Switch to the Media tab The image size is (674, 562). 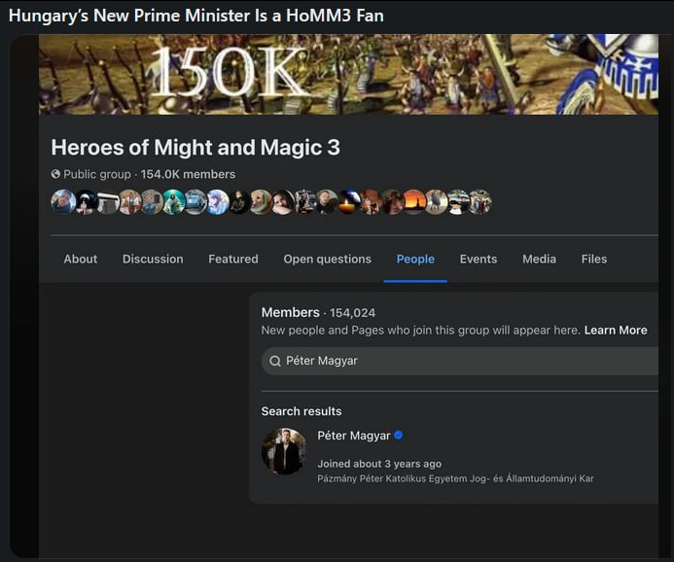[x=539, y=259]
